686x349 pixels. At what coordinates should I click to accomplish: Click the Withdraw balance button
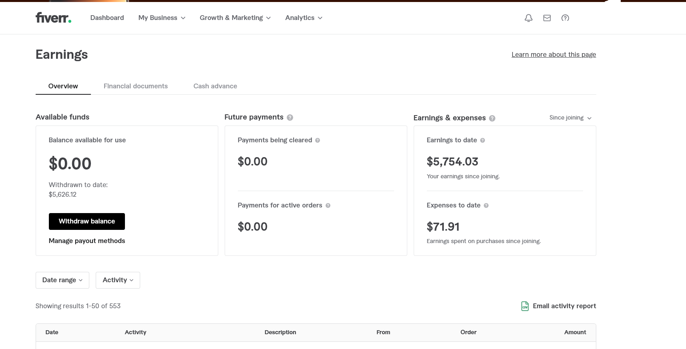point(87,221)
